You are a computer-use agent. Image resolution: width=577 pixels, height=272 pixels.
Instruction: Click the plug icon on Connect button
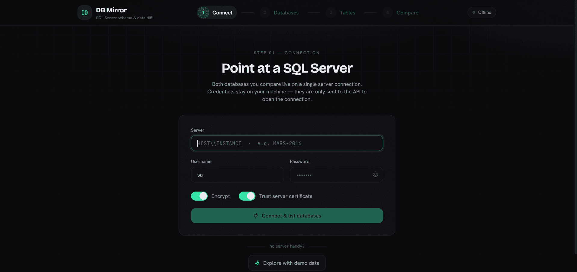(x=256, y=216)
